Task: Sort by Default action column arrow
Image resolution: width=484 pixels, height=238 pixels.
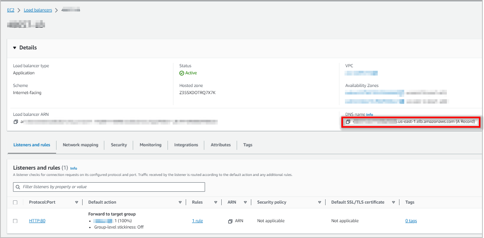Action: (180, 202)
